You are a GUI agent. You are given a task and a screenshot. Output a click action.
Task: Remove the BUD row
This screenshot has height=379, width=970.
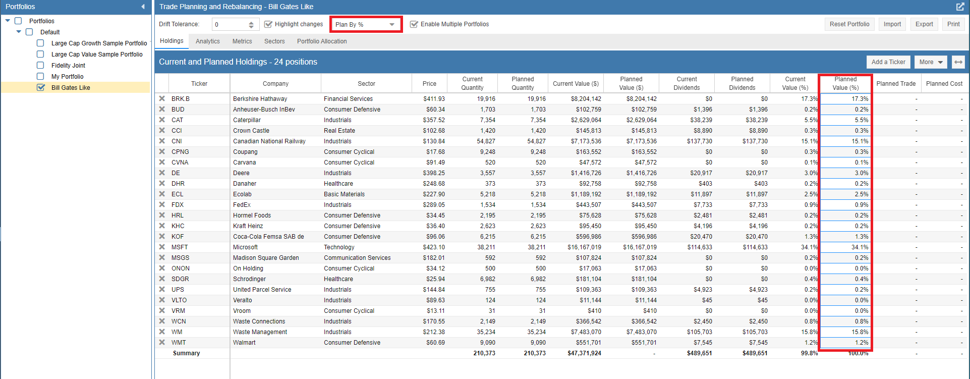pos(162,109)
